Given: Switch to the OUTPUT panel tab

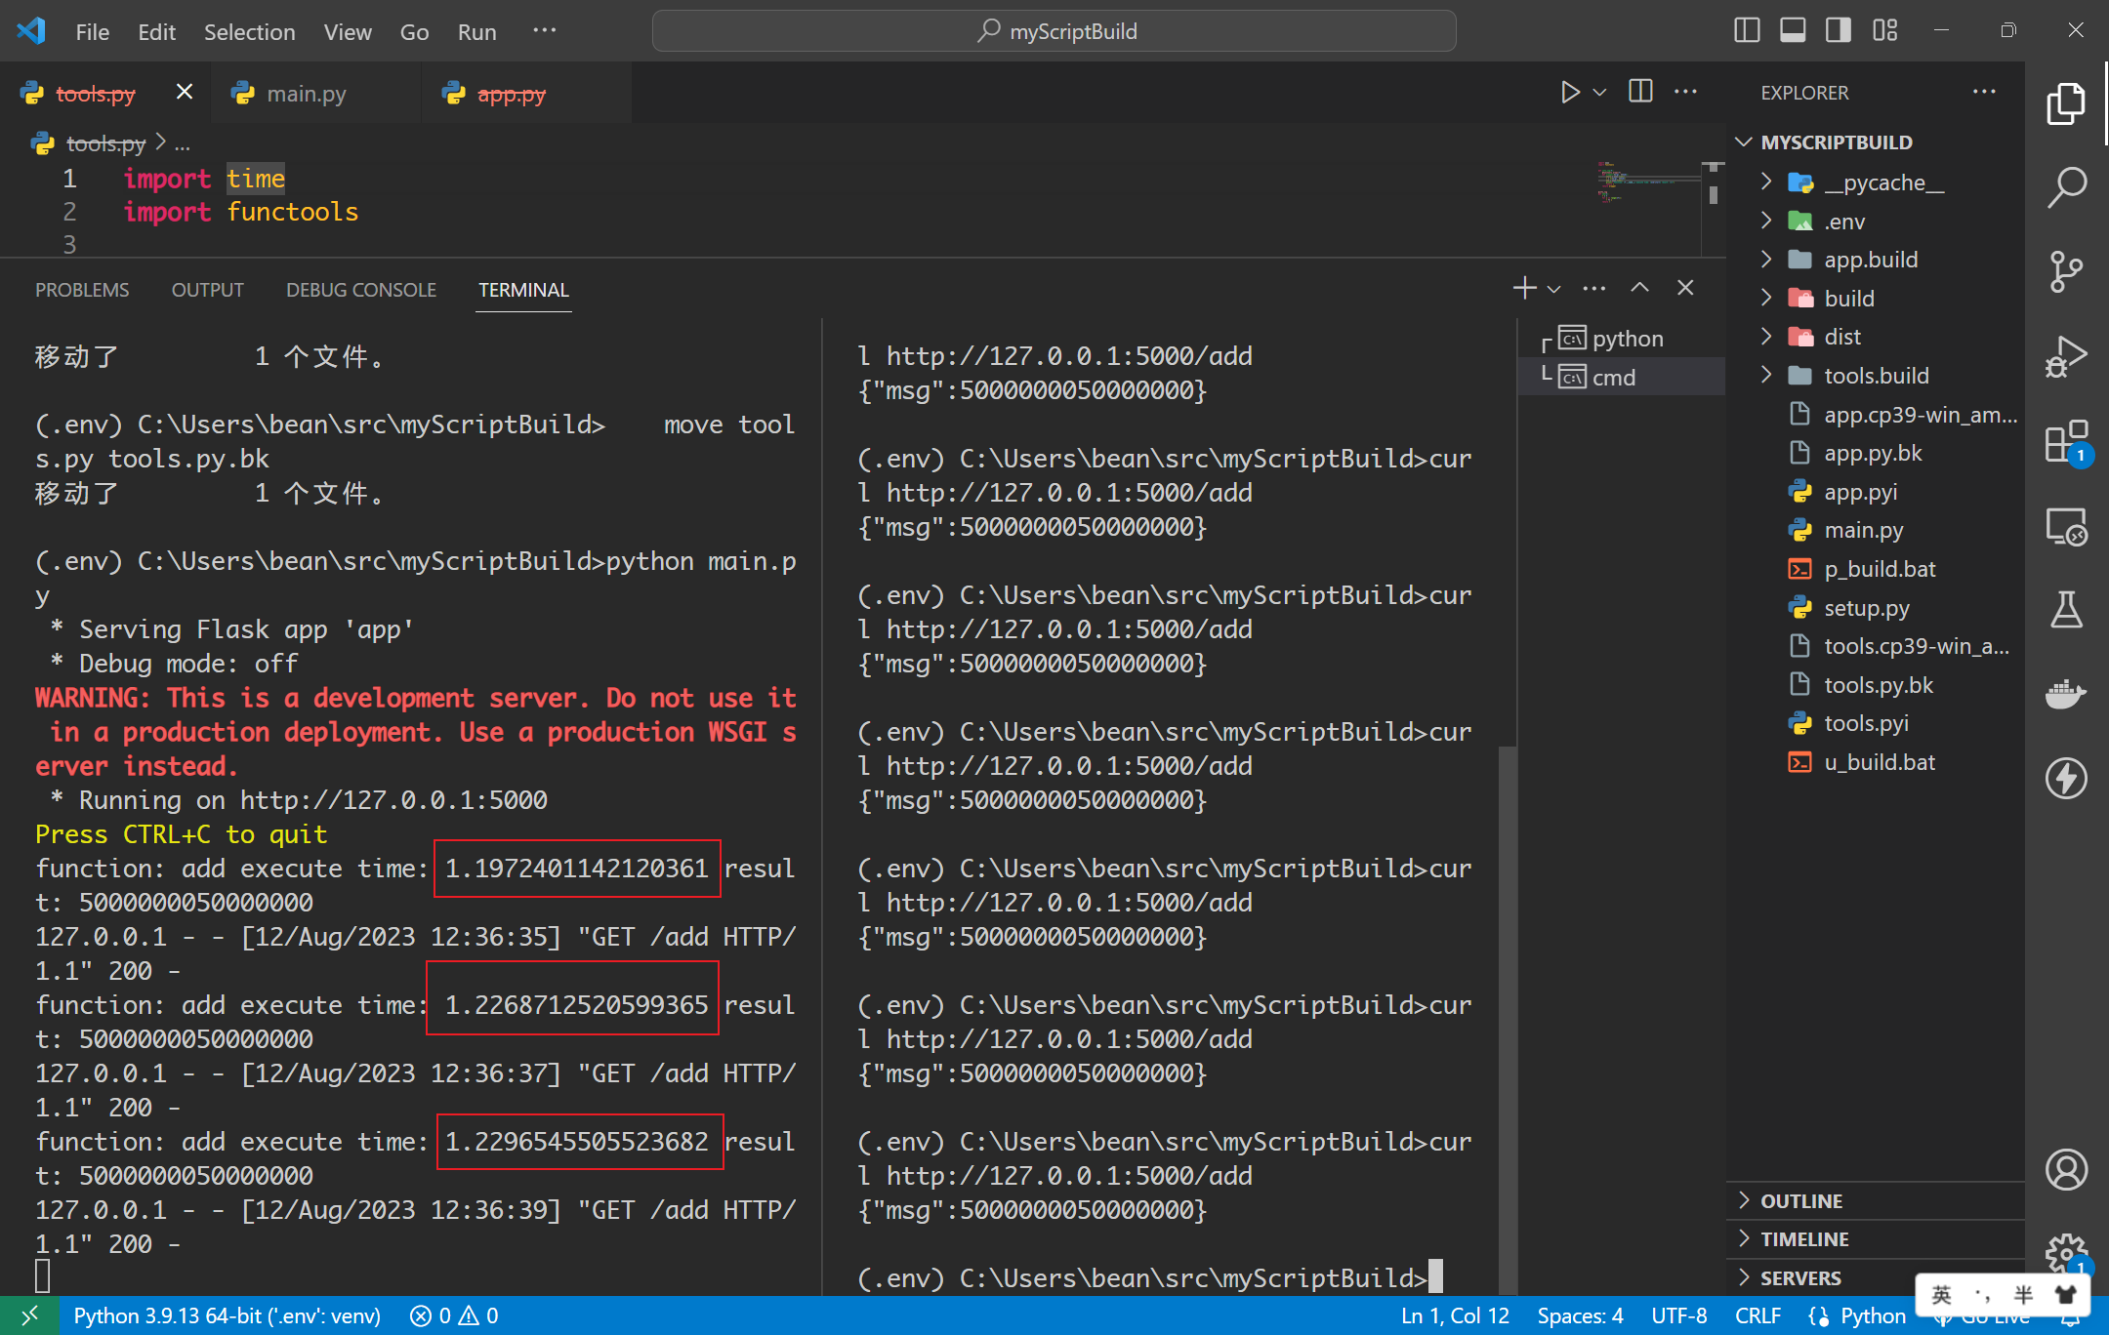Looking at the screenshot, I should point(207,290).
